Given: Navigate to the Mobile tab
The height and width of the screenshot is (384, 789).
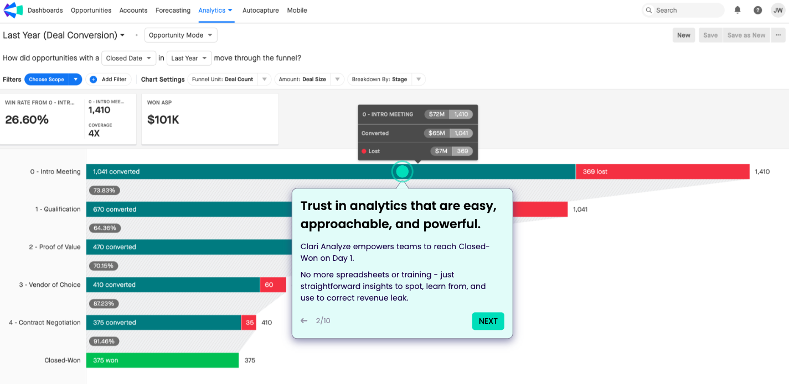Looking at the screenshot, I should pos(297,10).
